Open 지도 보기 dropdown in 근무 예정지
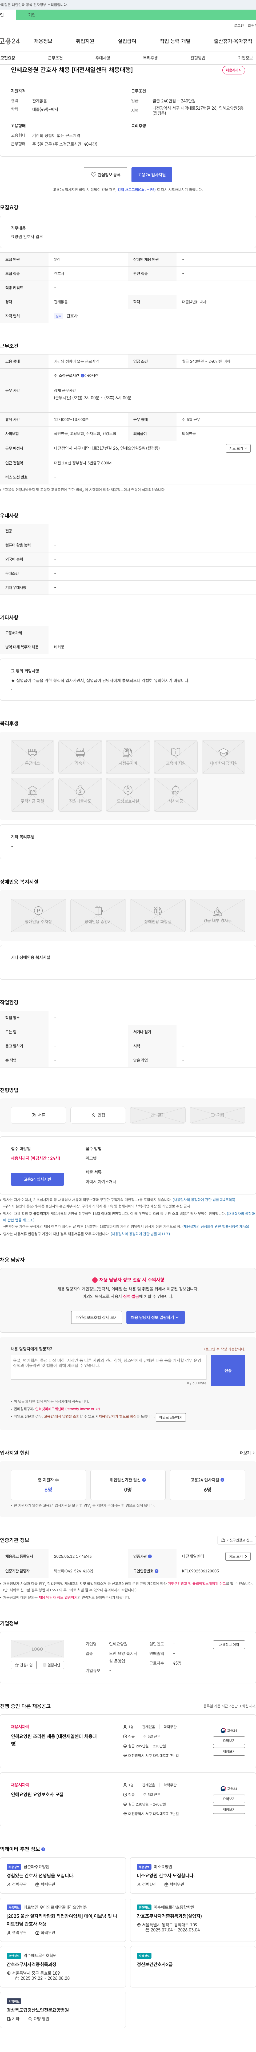 click(x=238, y=448)
